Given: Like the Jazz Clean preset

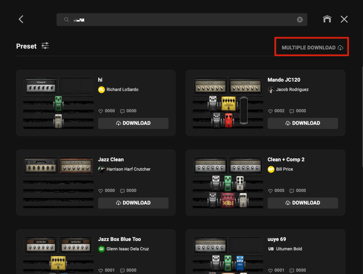Looking at the screenshot, I should coord(101,191).
